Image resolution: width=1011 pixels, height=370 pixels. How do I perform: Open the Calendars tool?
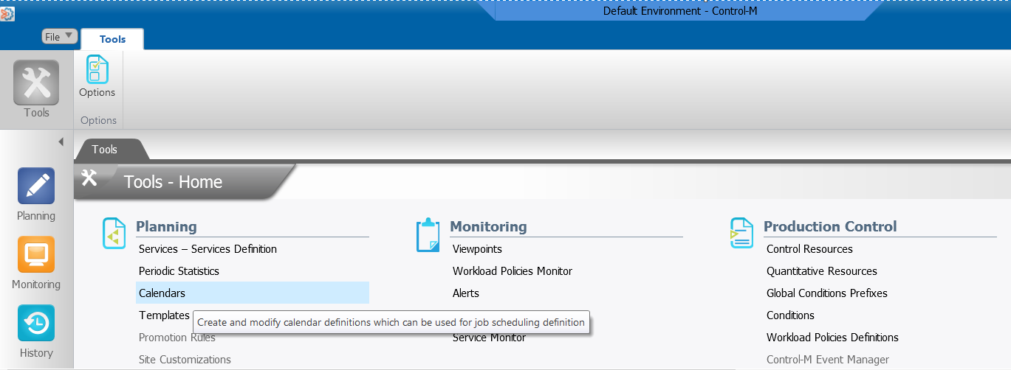253,293
